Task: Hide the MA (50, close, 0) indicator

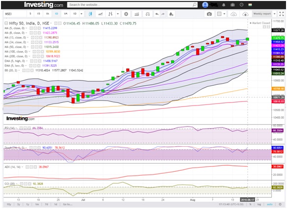Action: point(32,47)
